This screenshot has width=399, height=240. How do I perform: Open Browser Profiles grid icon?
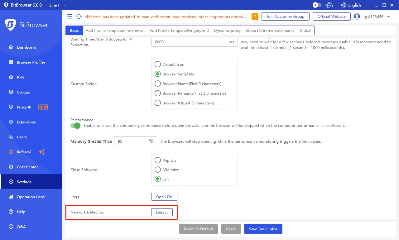pos(11,62)
